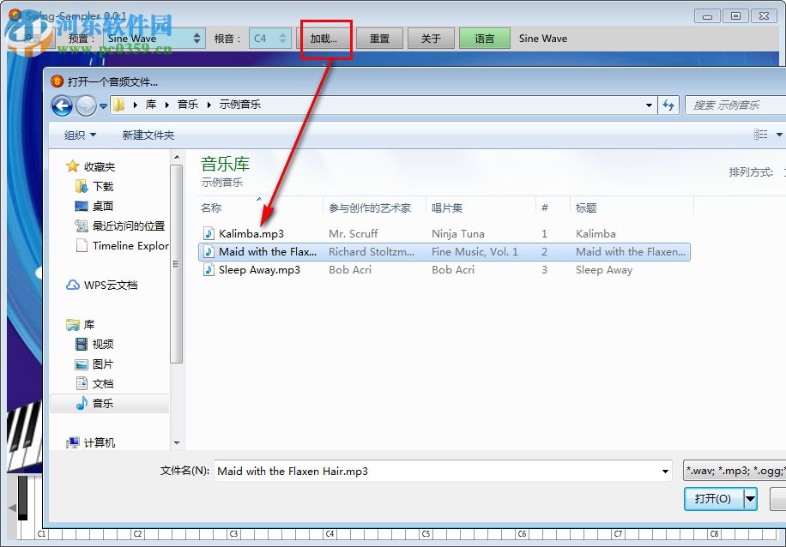Viewport: 786px width, 547px height.
Task: Click the refresh icon beside the address bar
Action: tap(668, 105)
